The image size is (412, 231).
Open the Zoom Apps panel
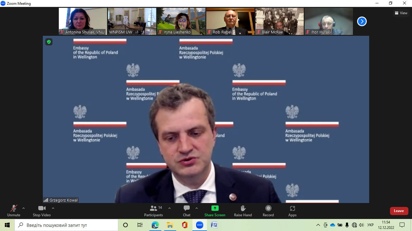click(292, 211)
